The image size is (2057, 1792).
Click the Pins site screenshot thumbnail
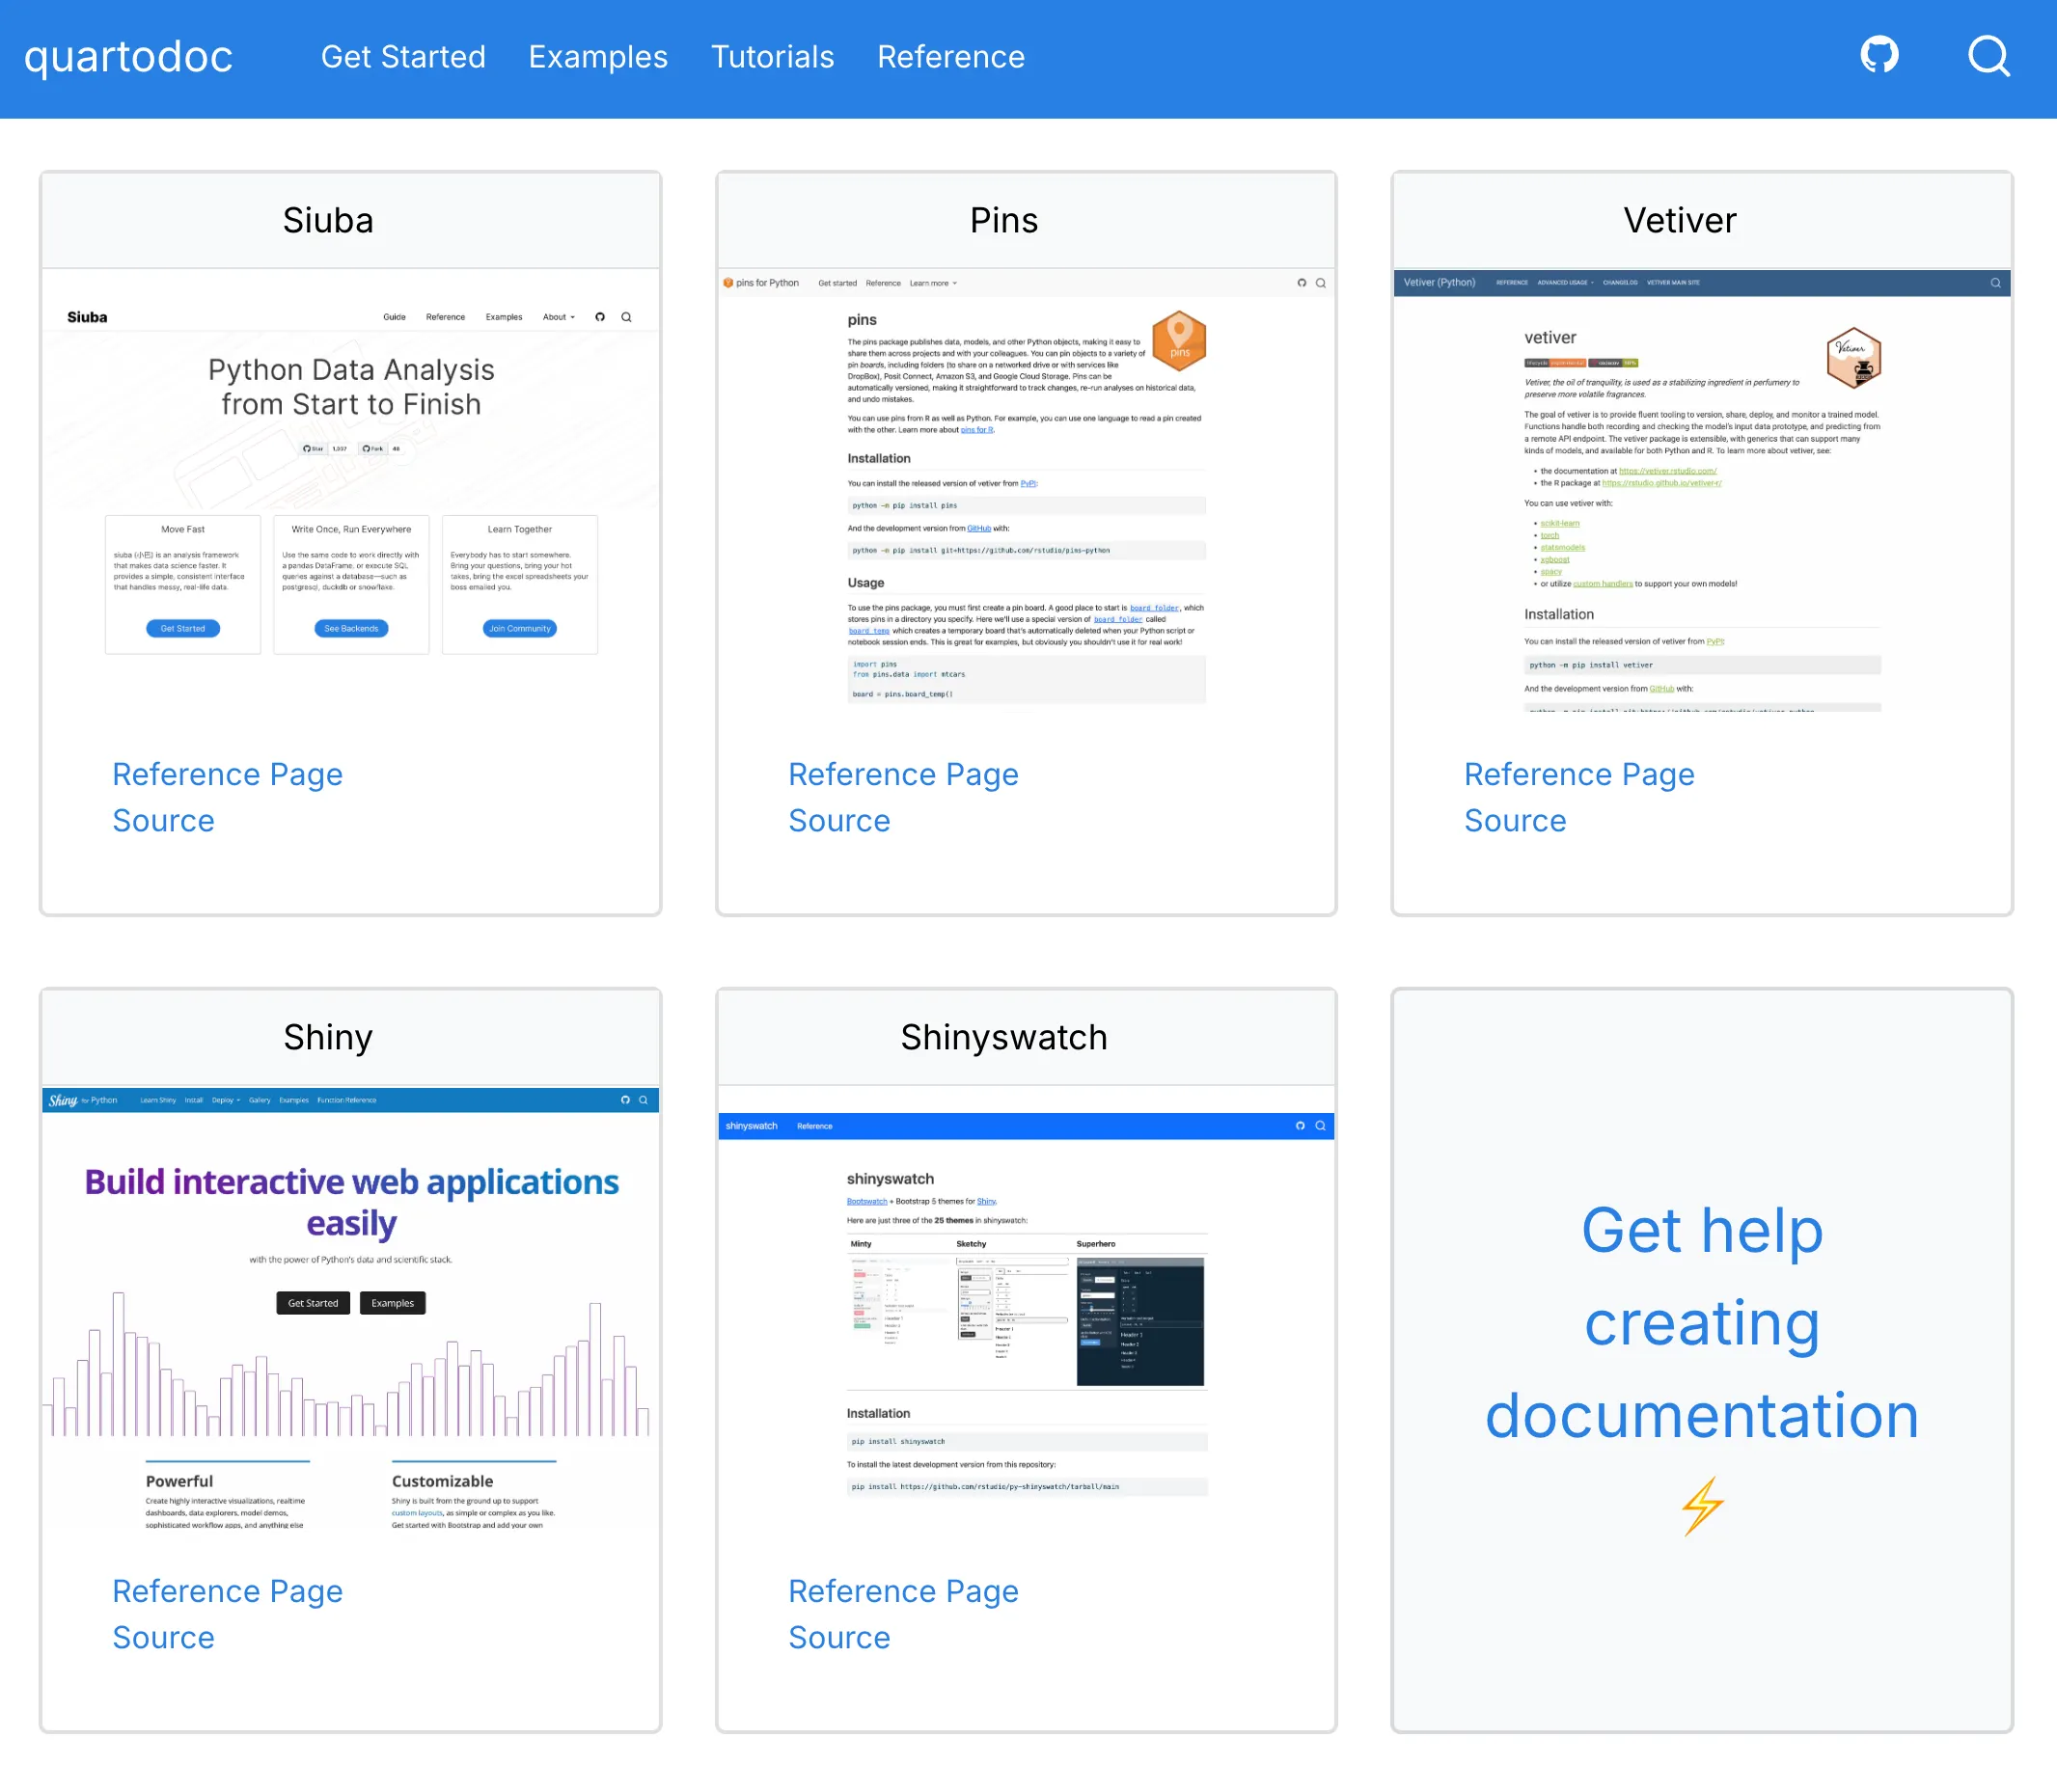click(1026, 490)
